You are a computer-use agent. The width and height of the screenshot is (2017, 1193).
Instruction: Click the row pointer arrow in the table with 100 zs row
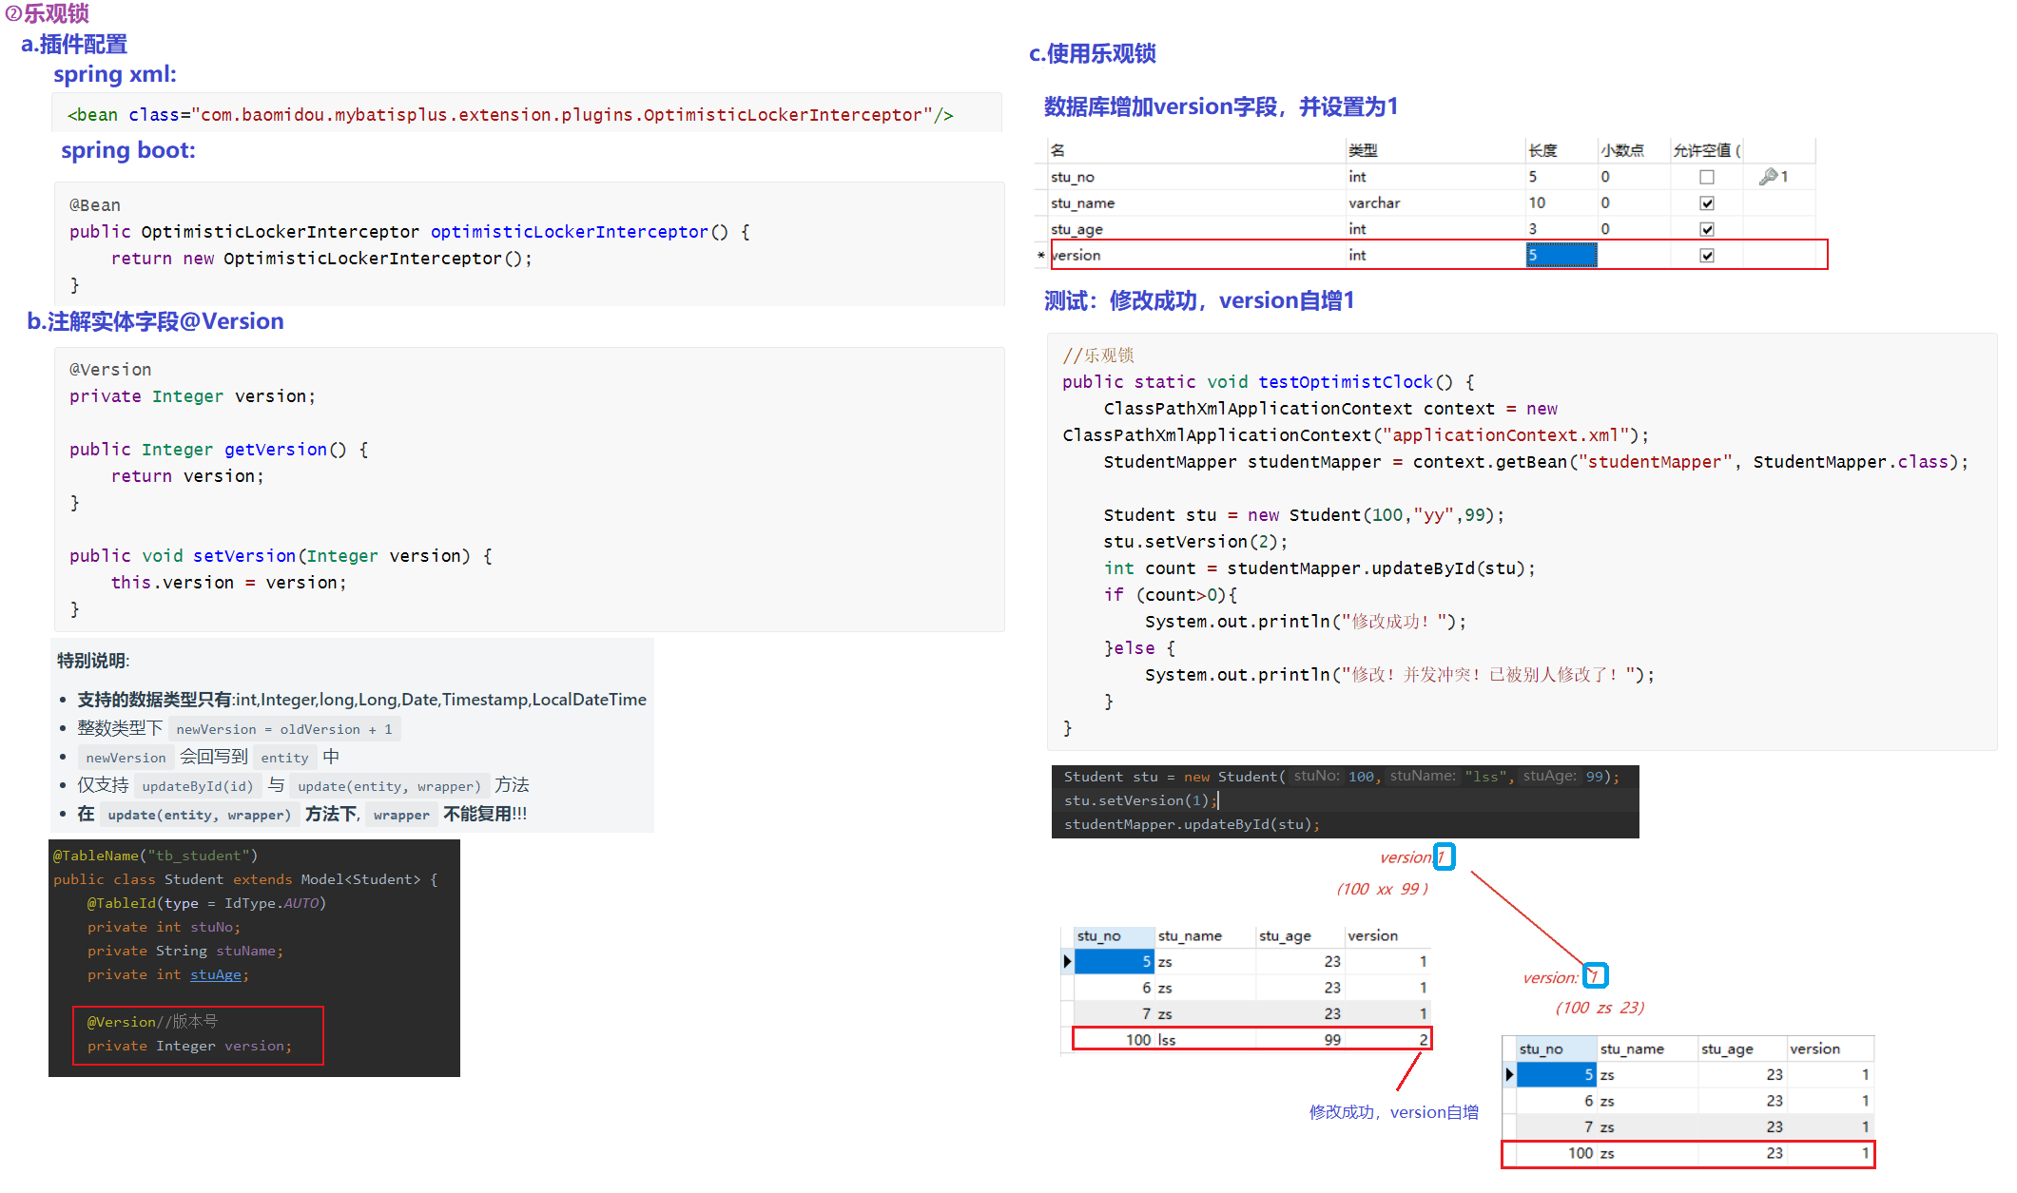click(x=1509, y=1075)
